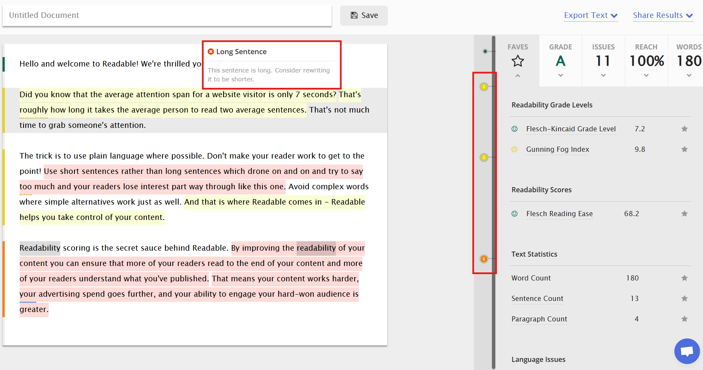The width and height of the screenshot is (703, 370).
Task: Click the green dot marker on timeline
Action: click(x=485, y=52)
